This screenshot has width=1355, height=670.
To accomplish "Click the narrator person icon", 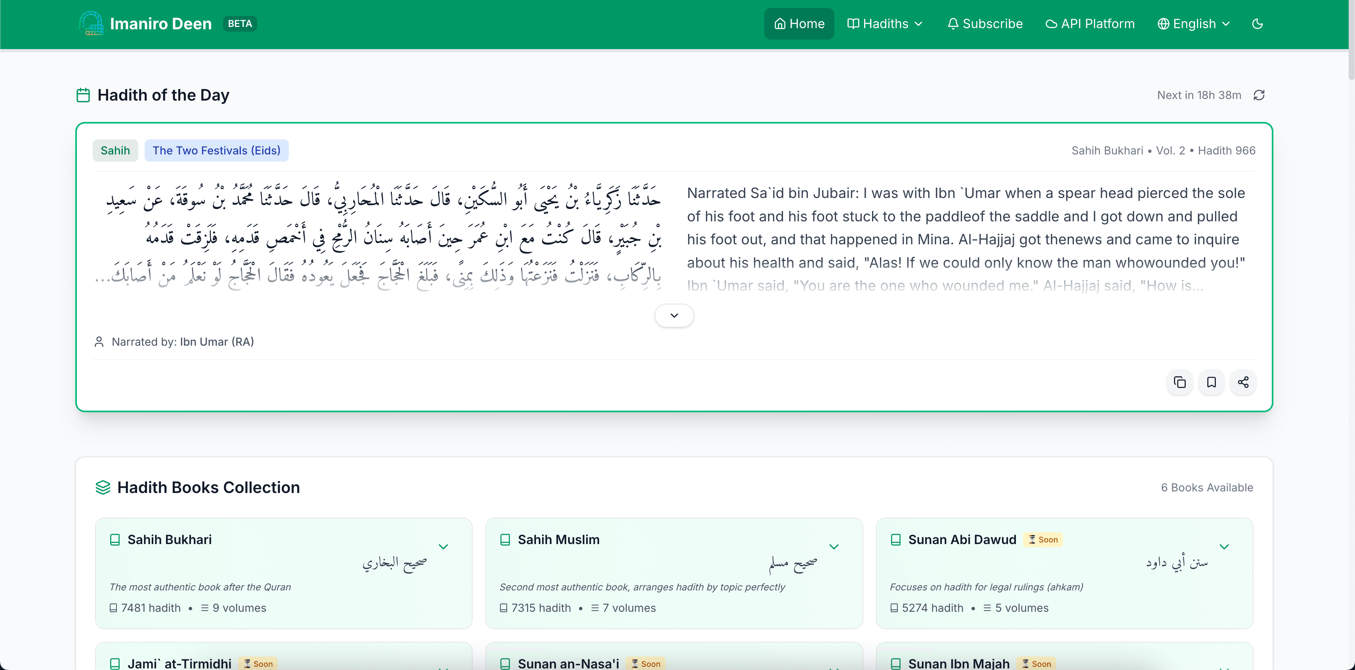I will [x=99, y=342].
